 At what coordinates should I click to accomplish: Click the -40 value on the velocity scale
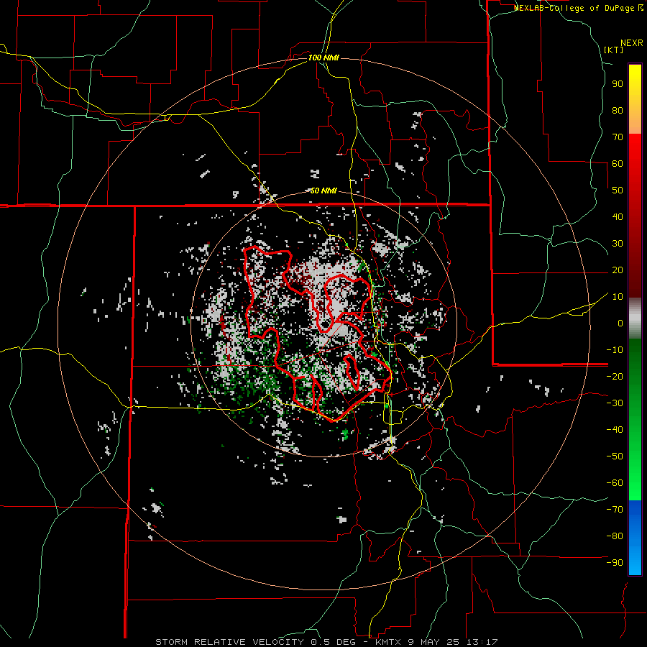coord(615,430)
